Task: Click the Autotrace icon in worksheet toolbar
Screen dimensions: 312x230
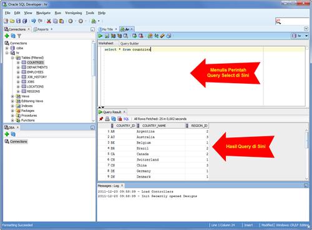Action: (119, 36)
